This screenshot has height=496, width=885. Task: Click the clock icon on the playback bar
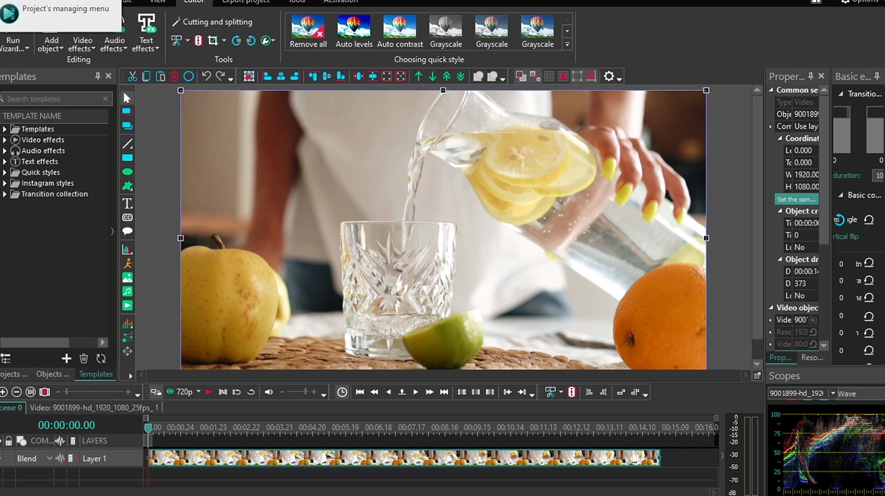[342, 392]
